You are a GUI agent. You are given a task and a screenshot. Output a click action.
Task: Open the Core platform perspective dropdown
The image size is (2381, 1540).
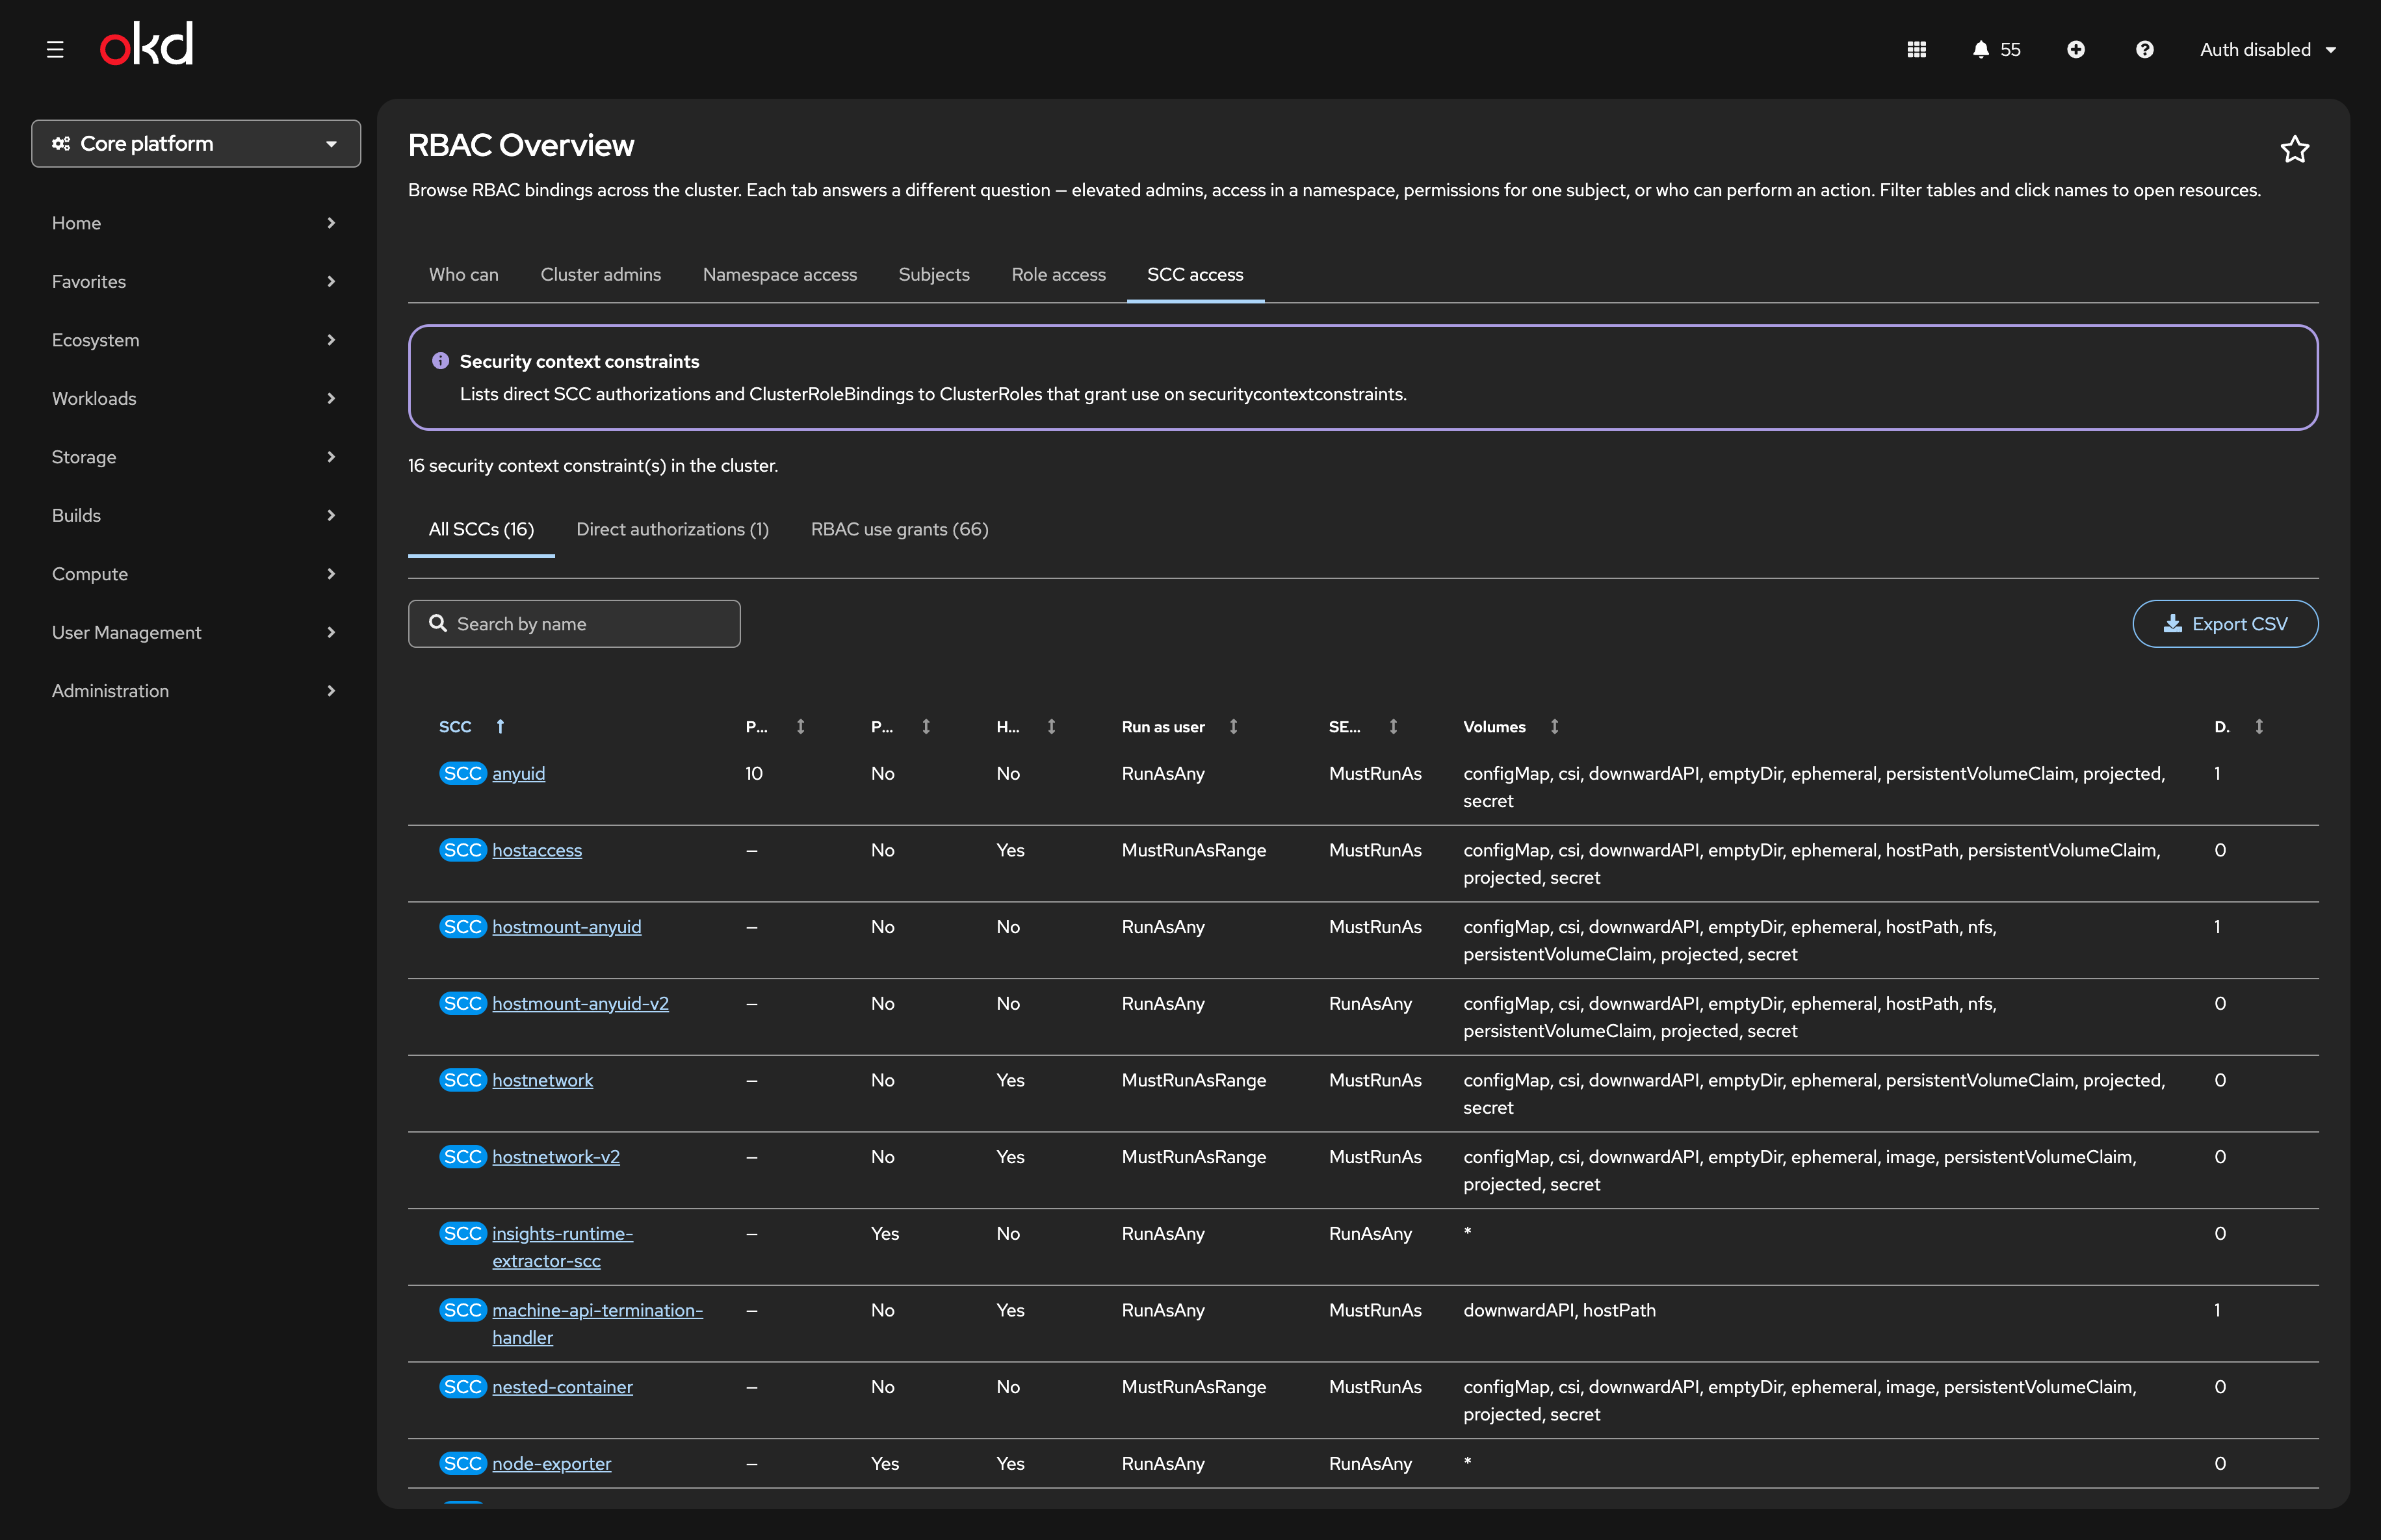(x=196, y=143)
